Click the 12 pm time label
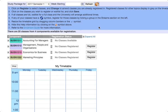 coord(16,102)
